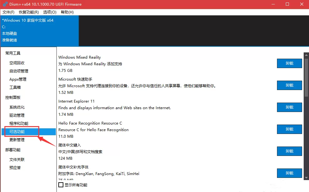Screen dimensions: 309x192
Task: Click the 控制面板 section header
Action: click(13, 98)
